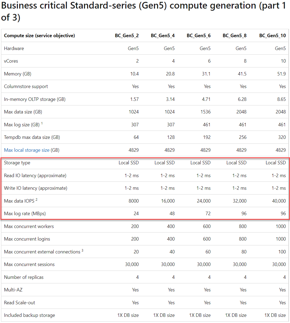290x323 pixels.
Task: Click In-memory OLTP value 1.57
Action: (x=134, y=99)
